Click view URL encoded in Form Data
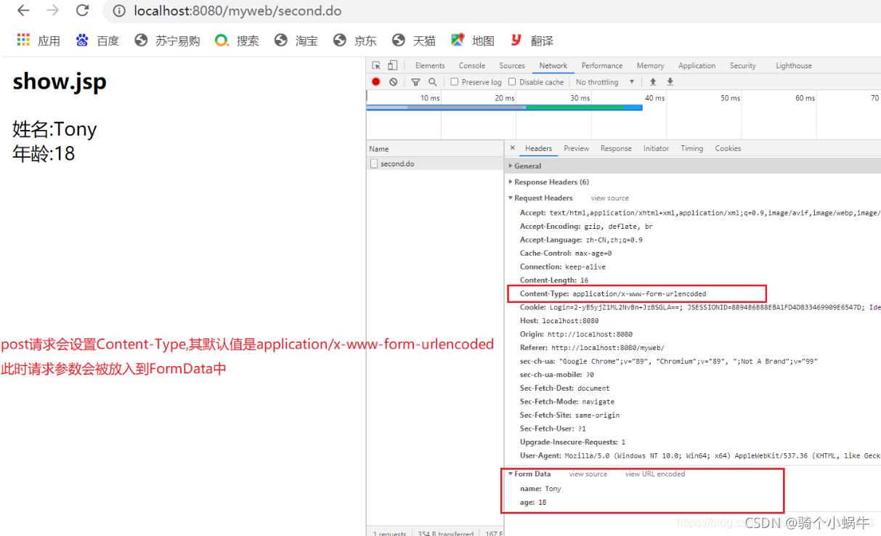The width and height of the screenshot is (881, 536). point(654,474)
